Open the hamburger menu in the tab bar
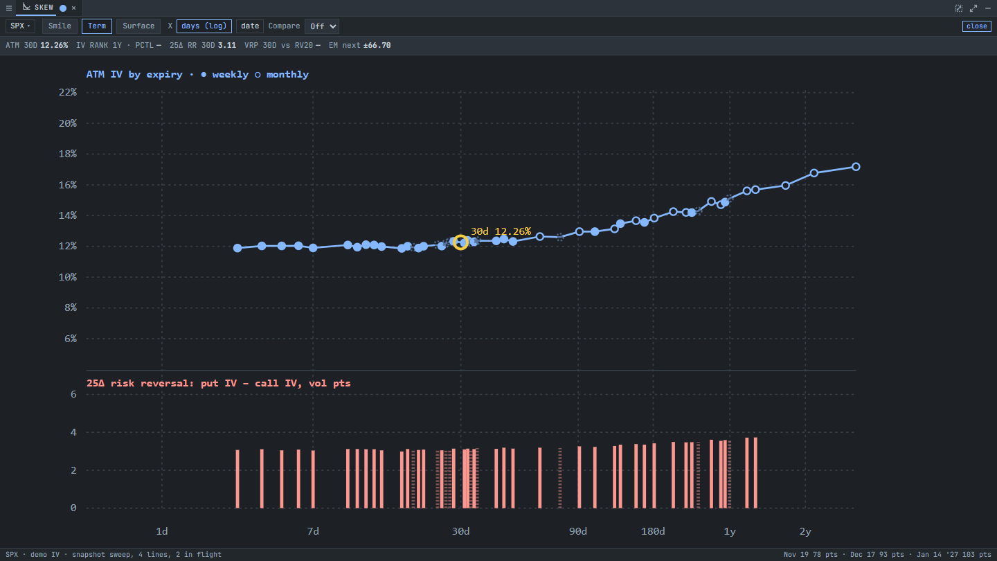Viewport: 997px width, 561px height. coord(9,8)
